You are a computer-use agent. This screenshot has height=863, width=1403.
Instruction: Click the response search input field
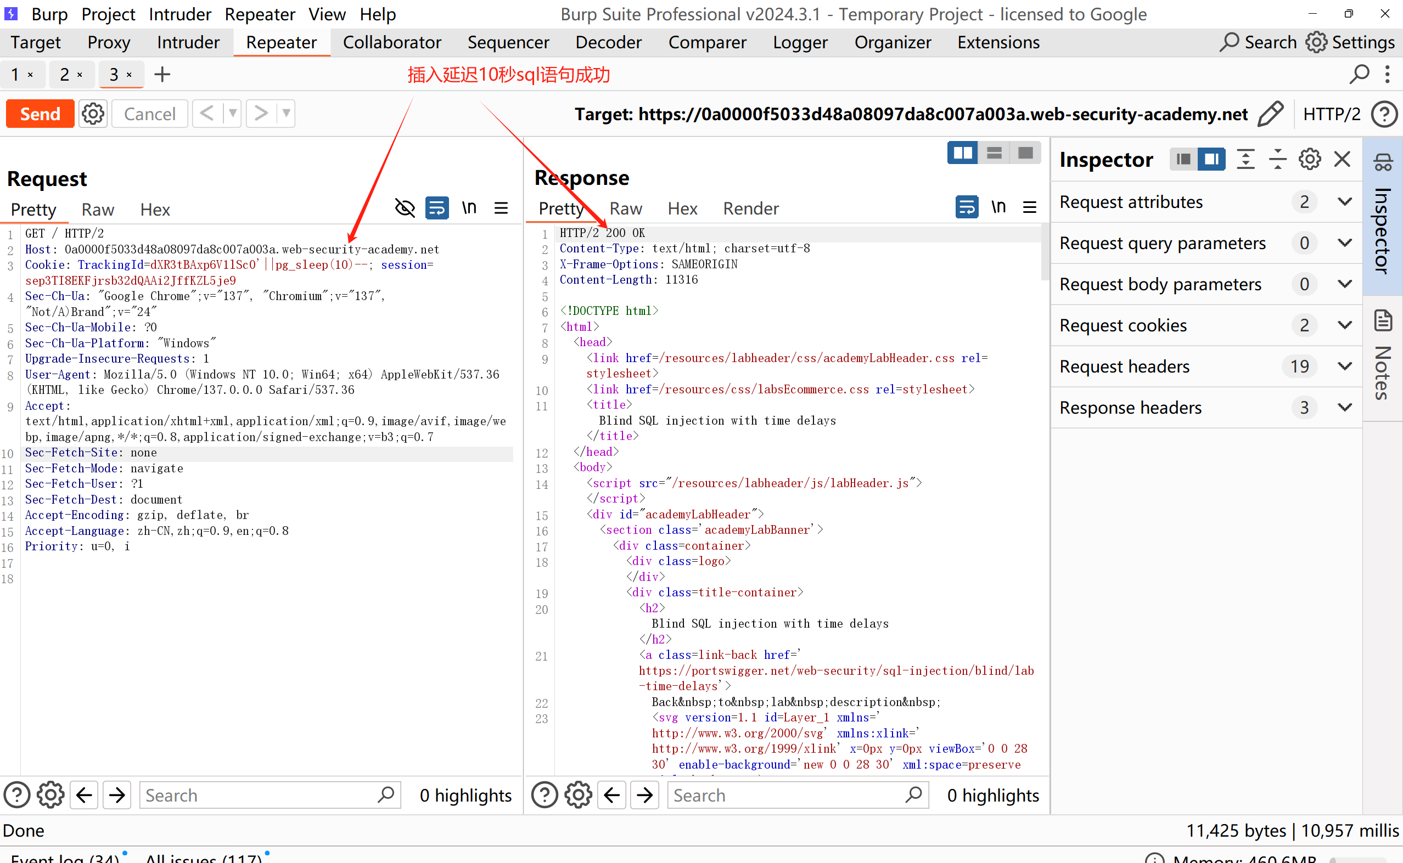click(x=788, y=795)
